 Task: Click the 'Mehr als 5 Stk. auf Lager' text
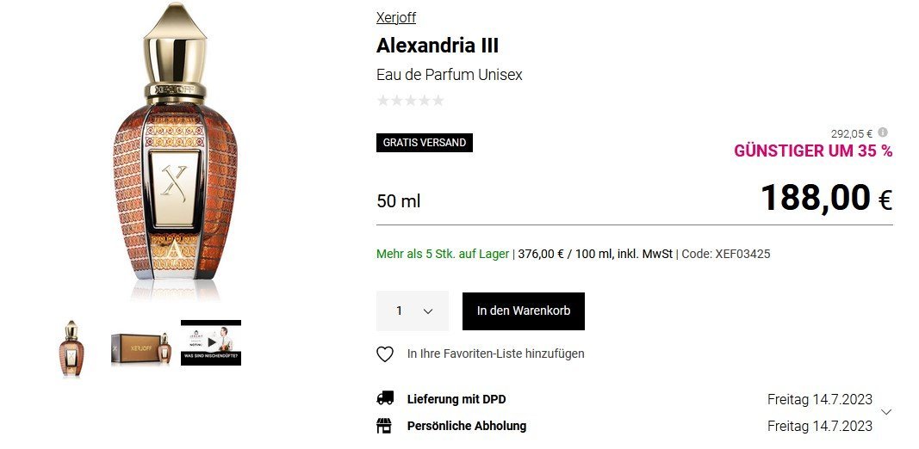pyautogui.click(x=443, y=254)
